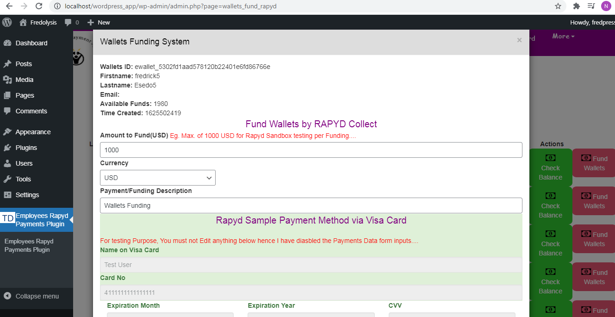Click the Tools wrench icon
This screenshot has width=615, height=317.
(7, 179)
